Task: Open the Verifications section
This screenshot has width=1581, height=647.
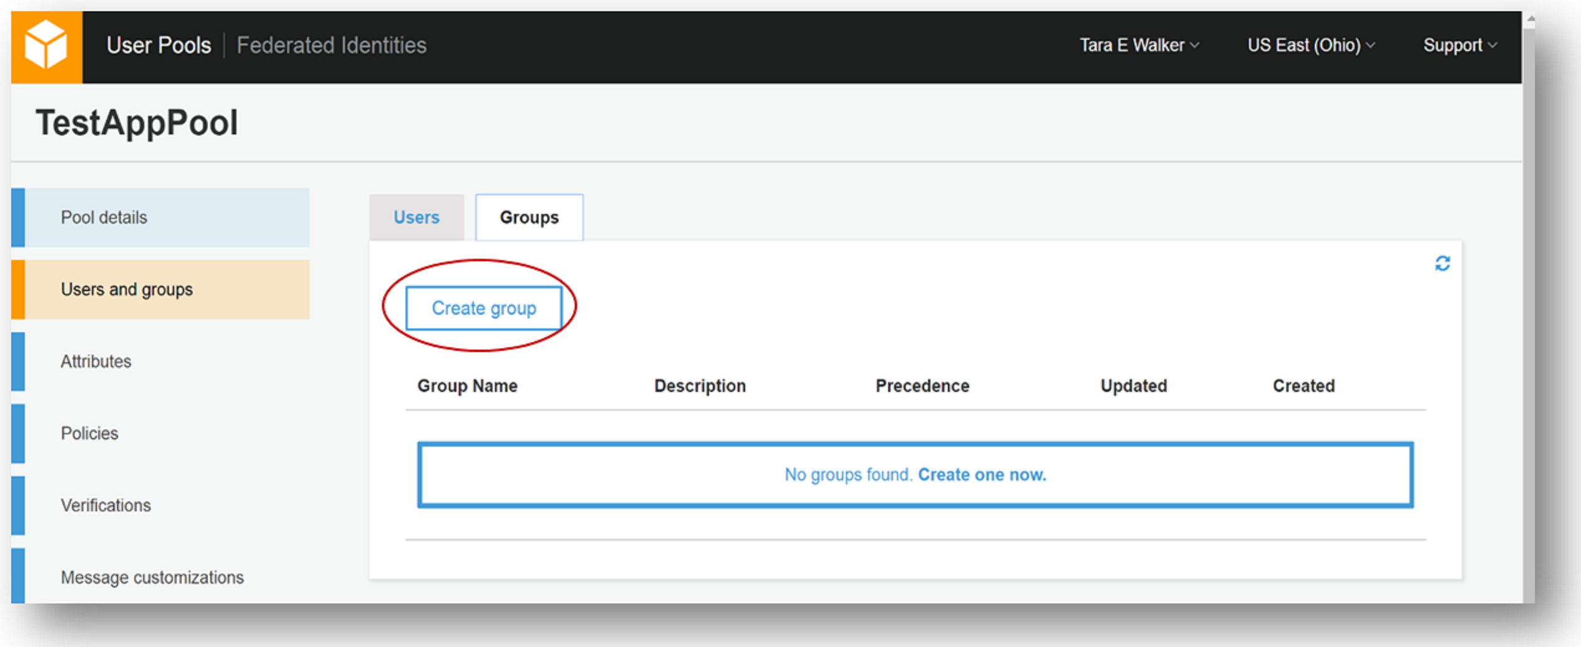Action: tap(106, 505)
